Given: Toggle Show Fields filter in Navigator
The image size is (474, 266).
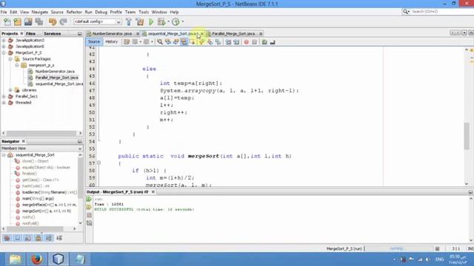Looking at the screenshot, I should pos(18,238).
